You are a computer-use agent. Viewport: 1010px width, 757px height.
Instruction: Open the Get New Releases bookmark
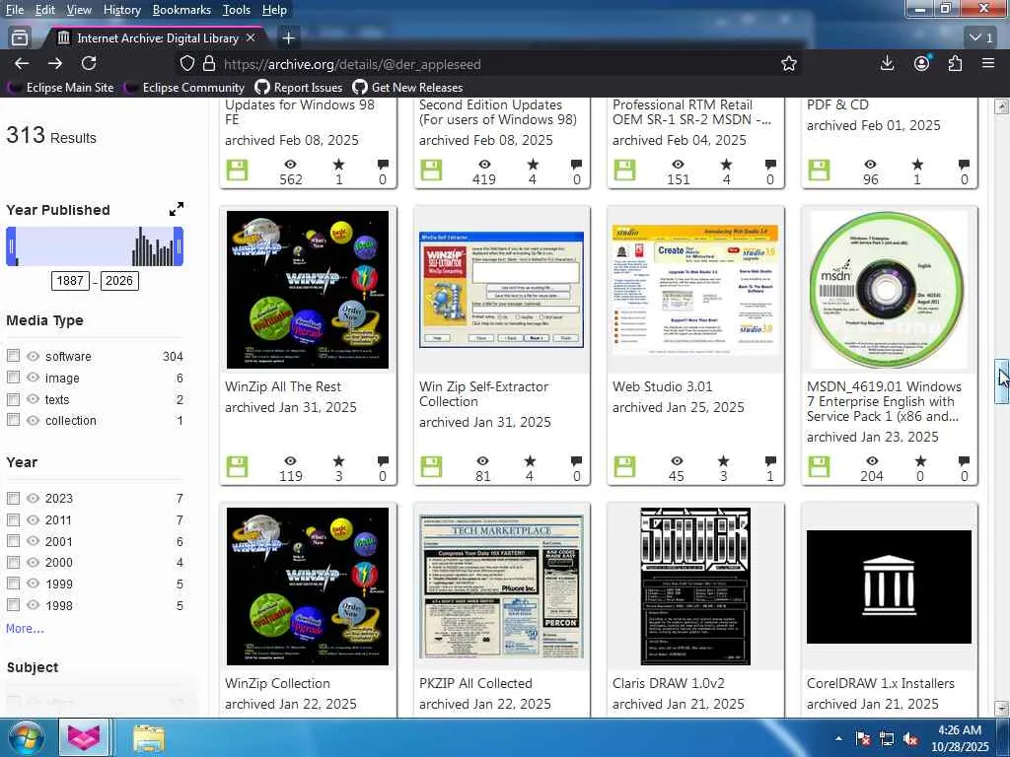coord(407,87)
